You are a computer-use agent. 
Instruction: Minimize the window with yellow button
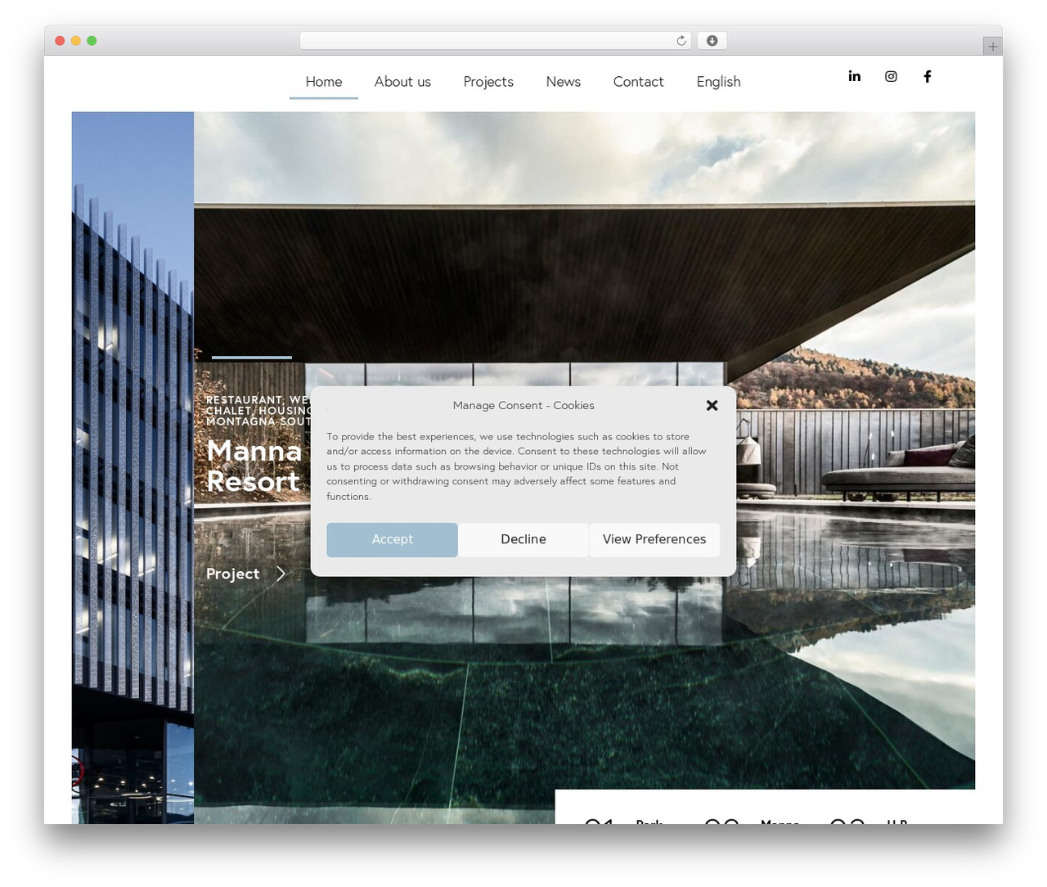pyautogui.click(x=76, y=41)
